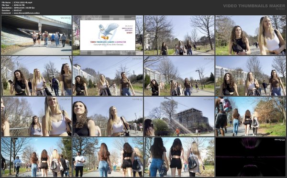Select the thumbnail of a backpack wearer behind three women
Viewport: 287px width, 178px height.
pyautogui.click(x=251, y=116)
